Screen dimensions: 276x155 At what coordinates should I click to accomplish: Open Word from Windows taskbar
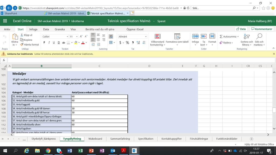[70, 151]
